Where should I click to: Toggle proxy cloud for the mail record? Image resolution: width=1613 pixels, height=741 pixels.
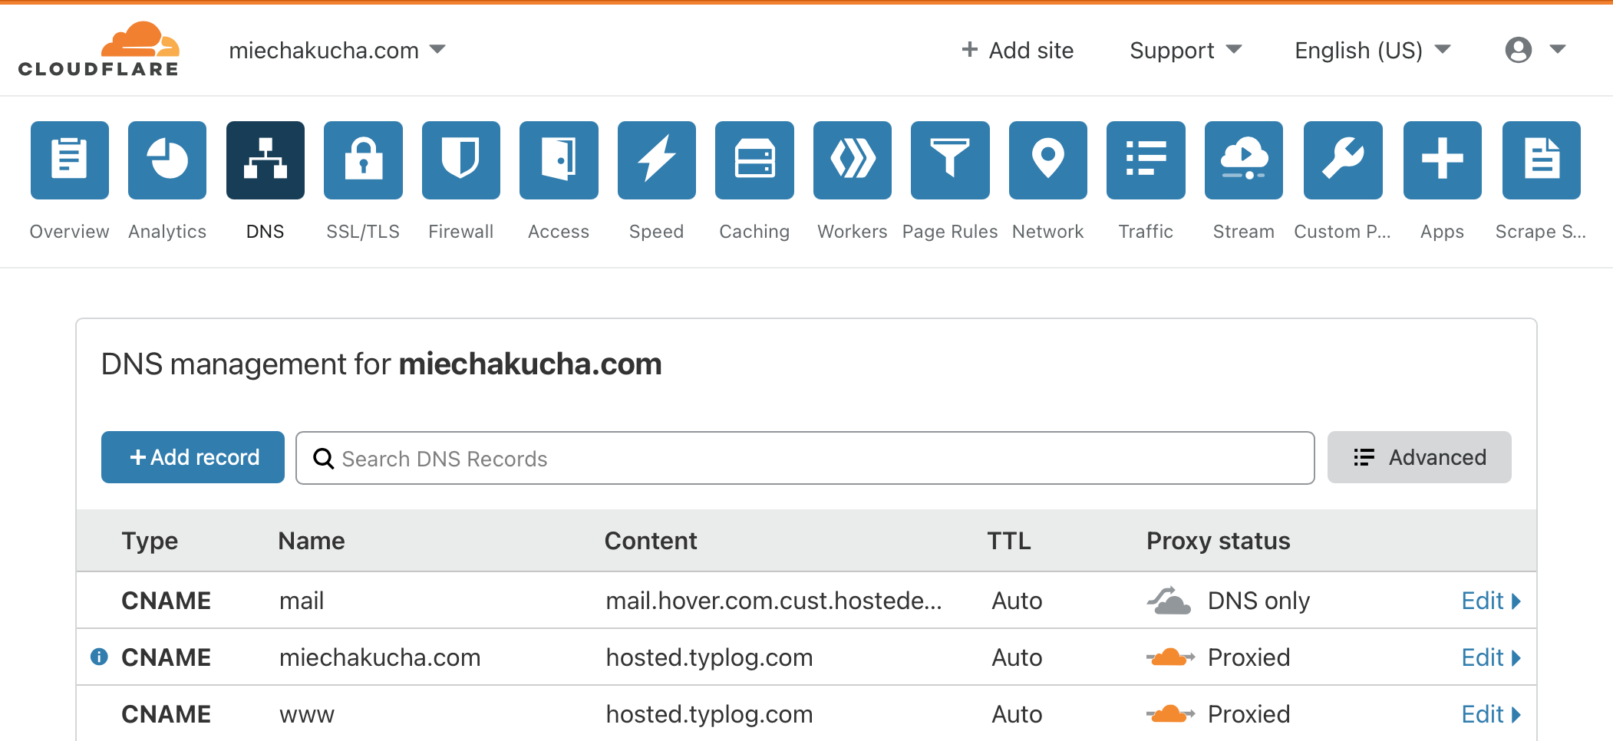tap(1169, 601)
